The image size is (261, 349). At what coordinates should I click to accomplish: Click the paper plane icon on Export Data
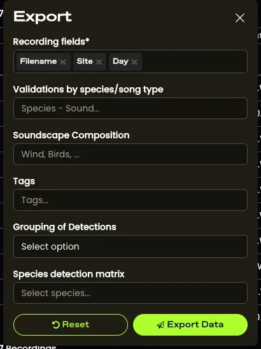160,325
